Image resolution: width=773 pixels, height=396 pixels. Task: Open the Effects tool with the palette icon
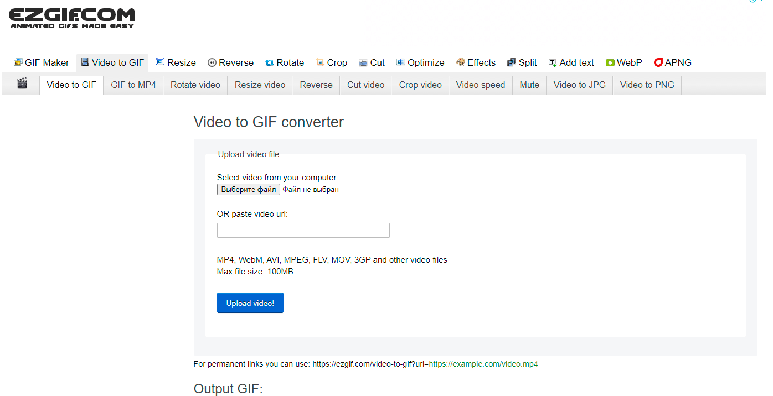pyautogui.click(x=476, y=62)
